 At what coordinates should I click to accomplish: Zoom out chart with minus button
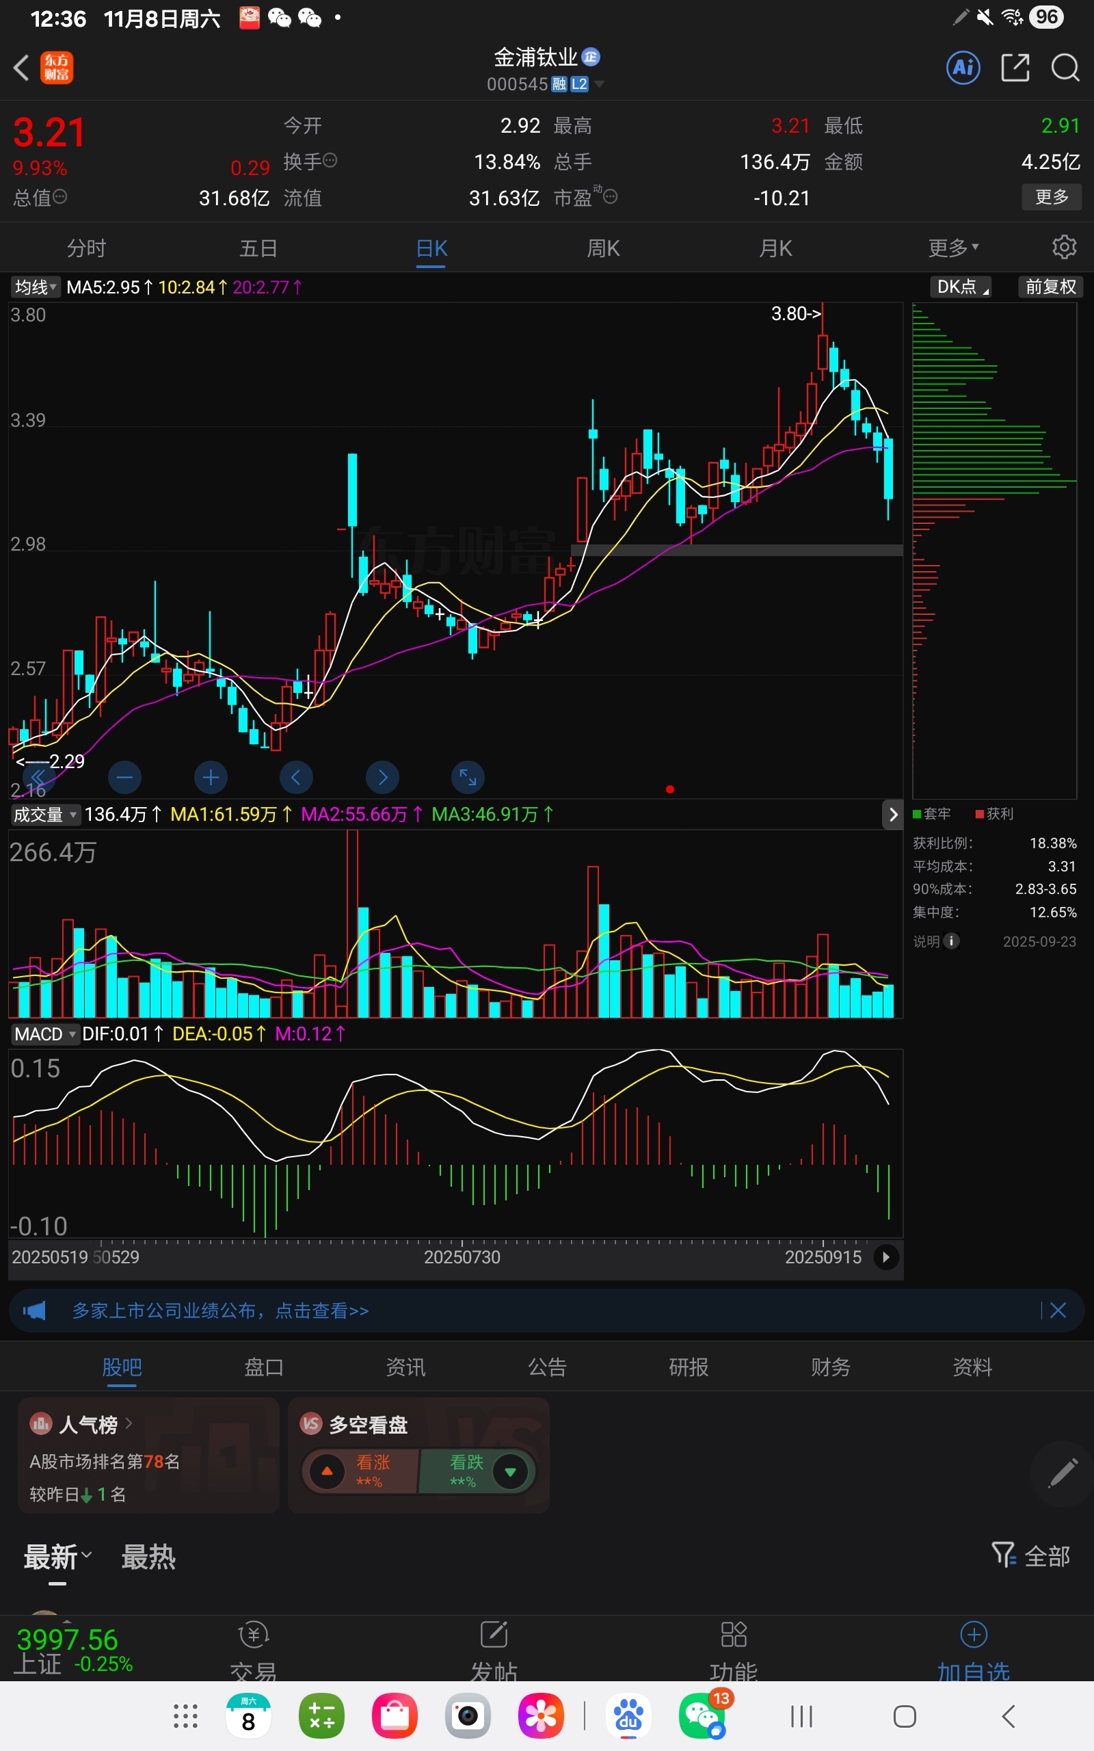[x=124, y=778]
